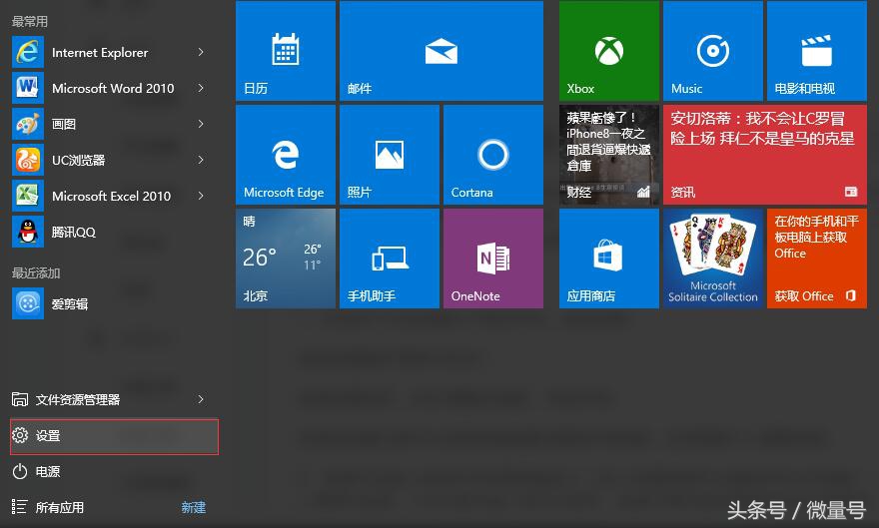Screen dimensions: 879x528
Task: Open the 邮件 mail tile
Action: pos(441,50)
